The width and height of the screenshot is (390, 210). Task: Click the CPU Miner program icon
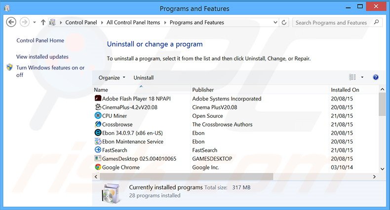click(x=98, y=115)
